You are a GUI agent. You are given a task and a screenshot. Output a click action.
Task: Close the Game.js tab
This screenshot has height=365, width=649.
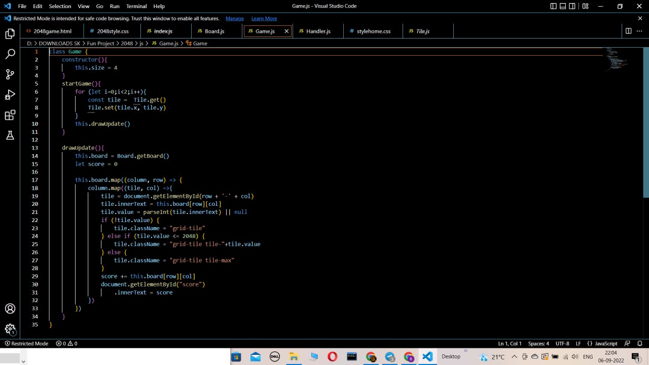[286, 31]
